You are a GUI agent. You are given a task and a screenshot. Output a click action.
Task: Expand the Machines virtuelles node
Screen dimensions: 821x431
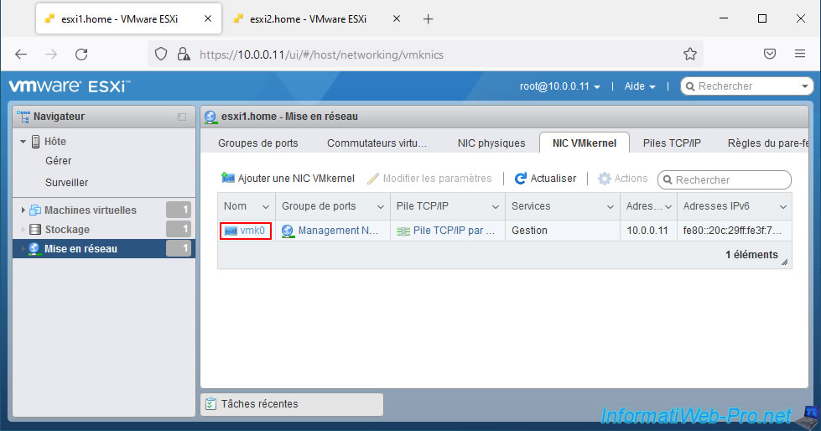[23, 210]
